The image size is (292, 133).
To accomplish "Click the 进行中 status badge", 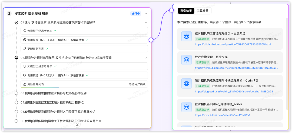I will click(135, 13).
